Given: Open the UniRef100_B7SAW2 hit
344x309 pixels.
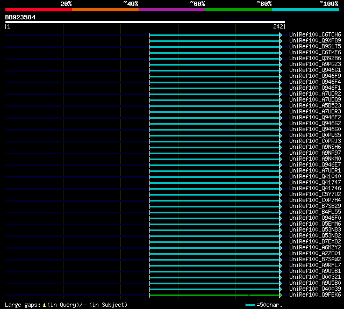Looking at the screenshot, I should (x=315, y=260).
